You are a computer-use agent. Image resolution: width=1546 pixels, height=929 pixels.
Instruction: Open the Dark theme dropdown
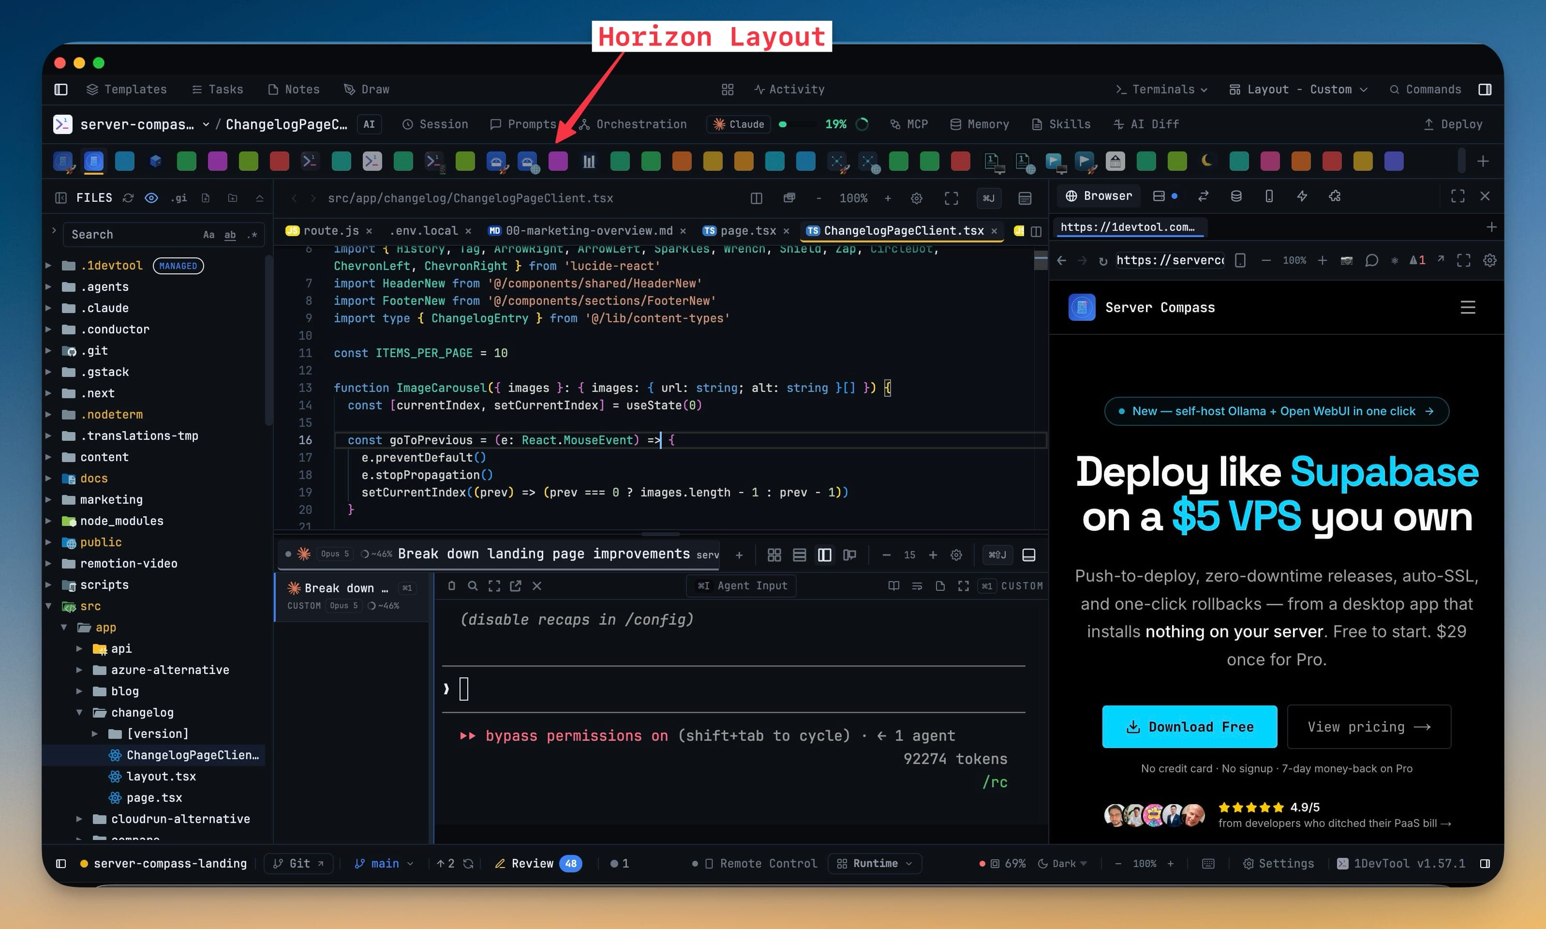coord(1062,864)
